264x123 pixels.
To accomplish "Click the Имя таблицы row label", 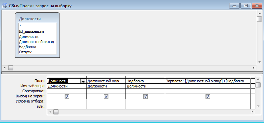I will 32,86.
